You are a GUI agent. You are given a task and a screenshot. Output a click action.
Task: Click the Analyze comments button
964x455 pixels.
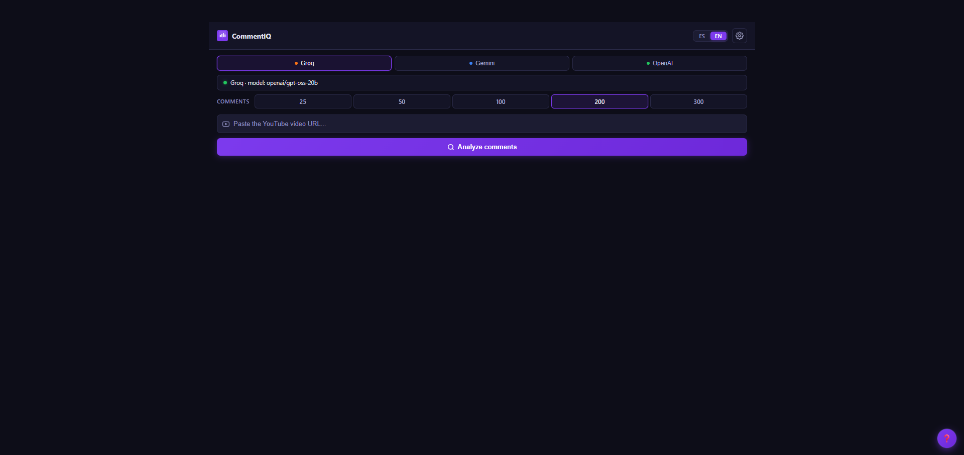click(x=482, y=147)
